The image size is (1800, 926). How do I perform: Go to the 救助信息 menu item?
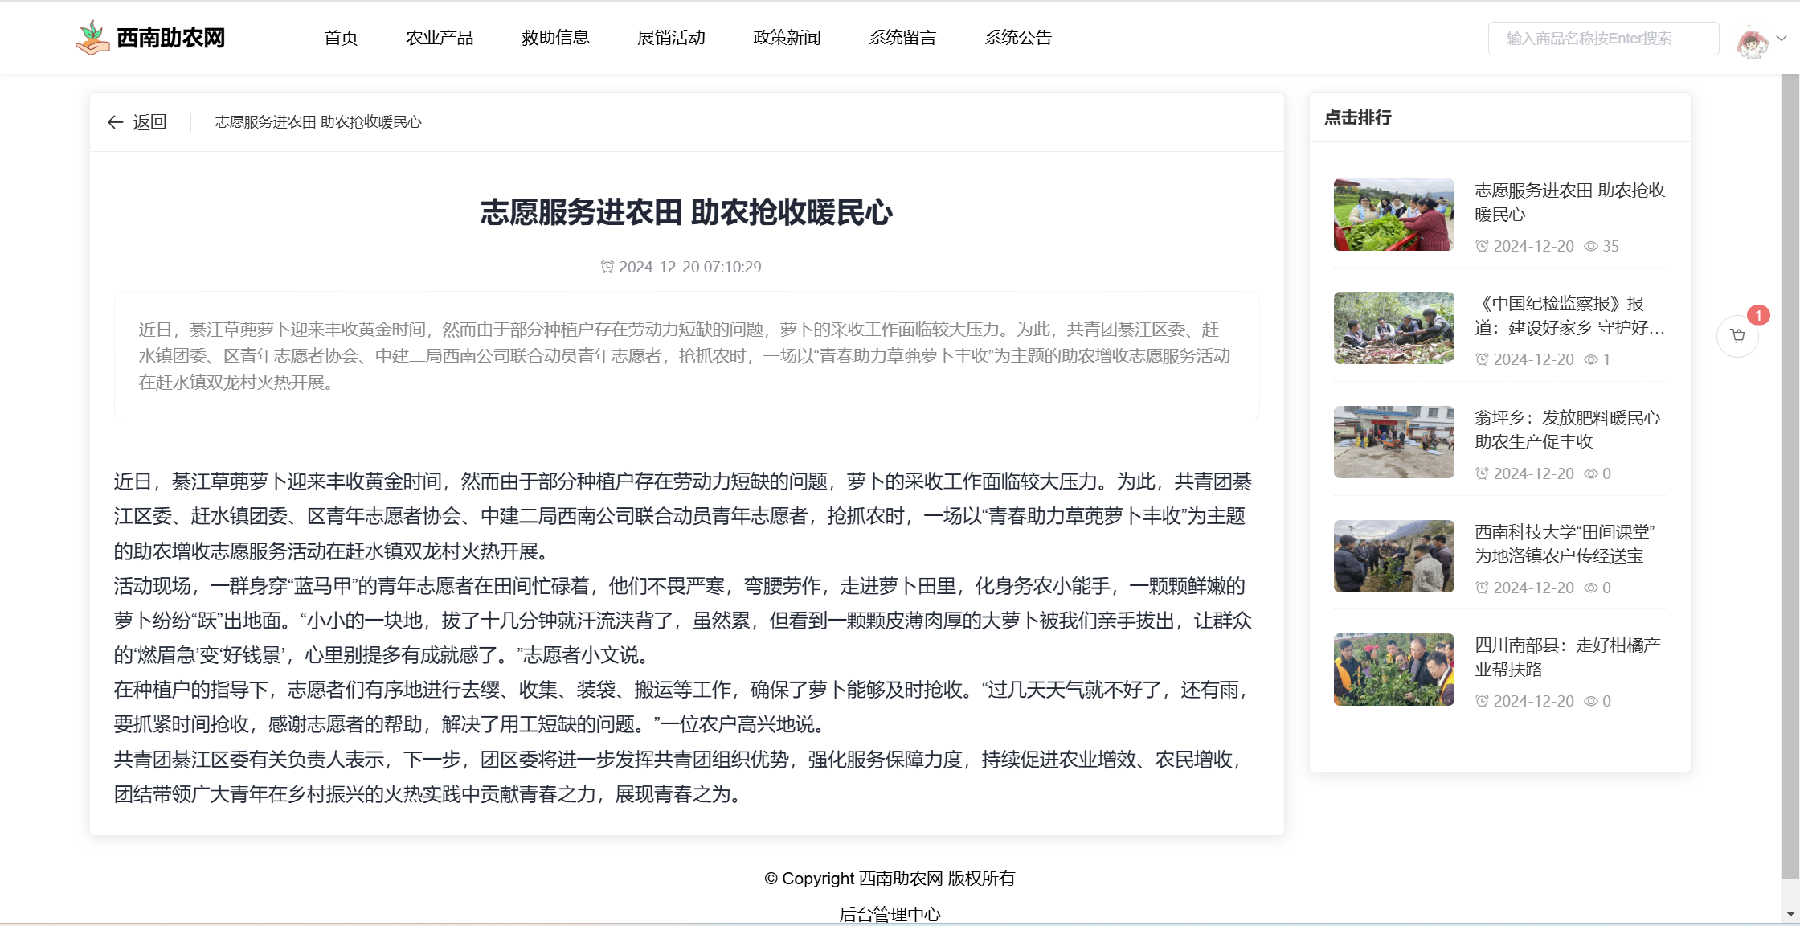click(555, 38)
